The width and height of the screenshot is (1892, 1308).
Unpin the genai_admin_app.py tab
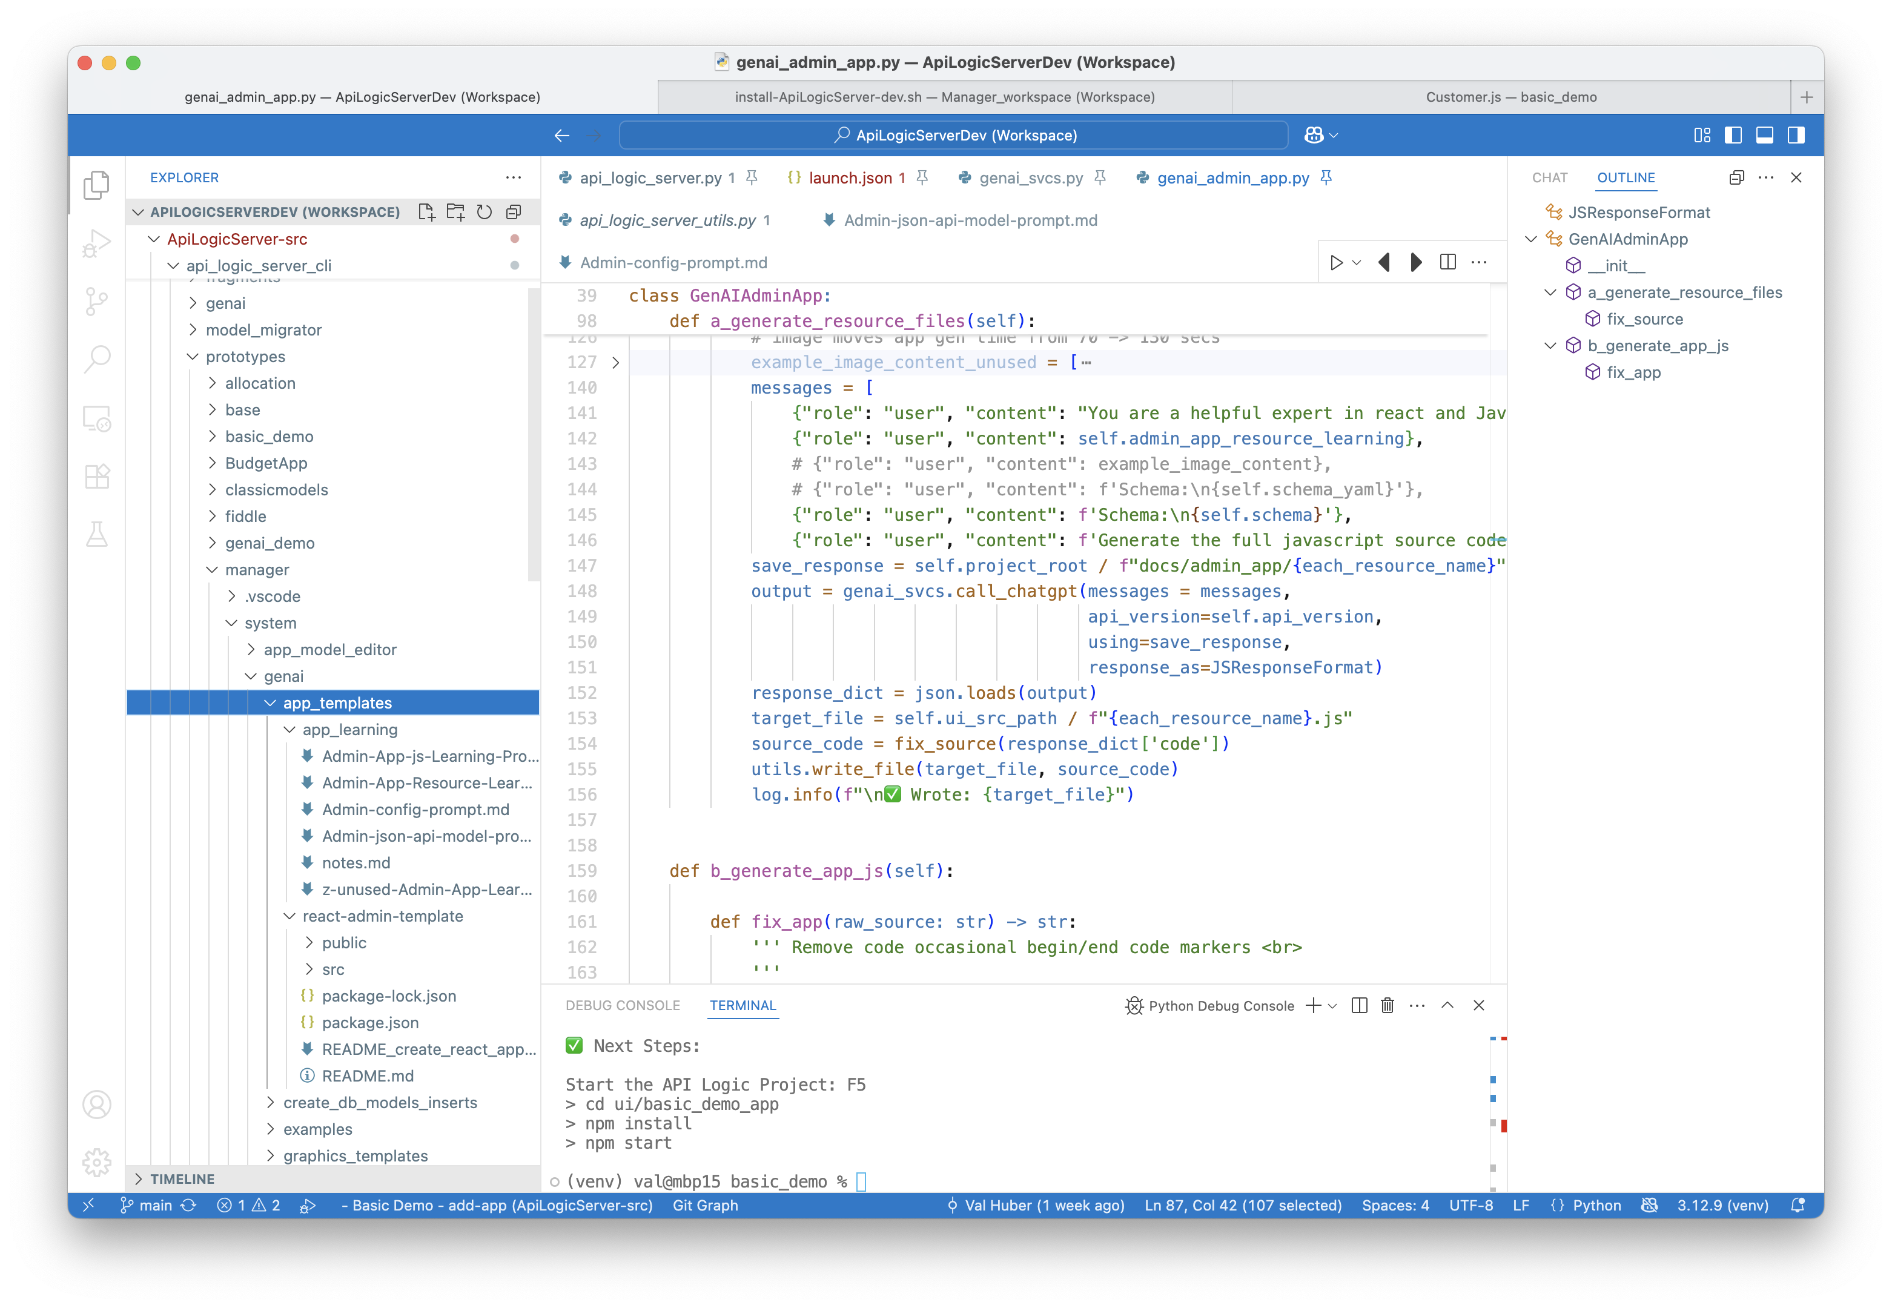(x=1326, y=178)
